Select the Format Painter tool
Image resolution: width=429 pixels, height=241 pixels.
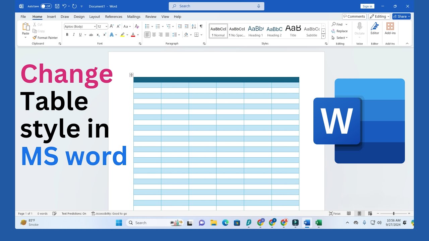(x=45, y=38)
